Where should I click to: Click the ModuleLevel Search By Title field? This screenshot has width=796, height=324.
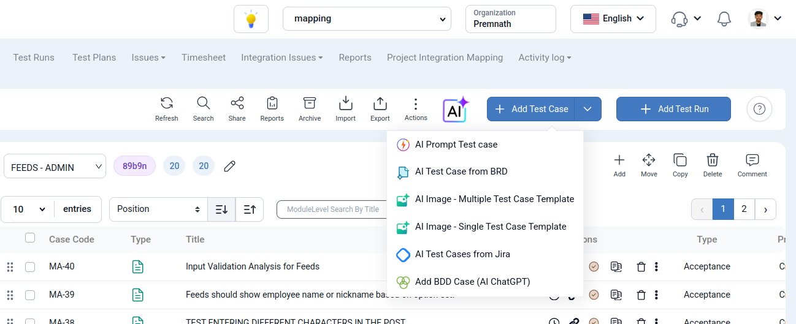[332, 209]
